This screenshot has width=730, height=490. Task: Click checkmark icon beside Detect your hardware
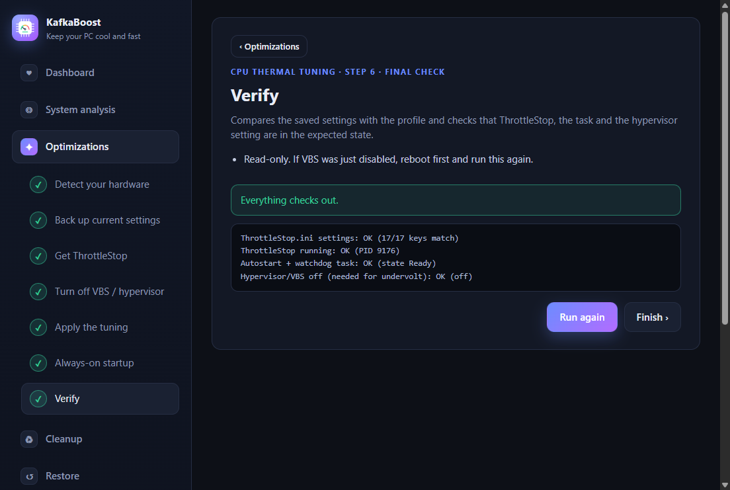(38, 184)
